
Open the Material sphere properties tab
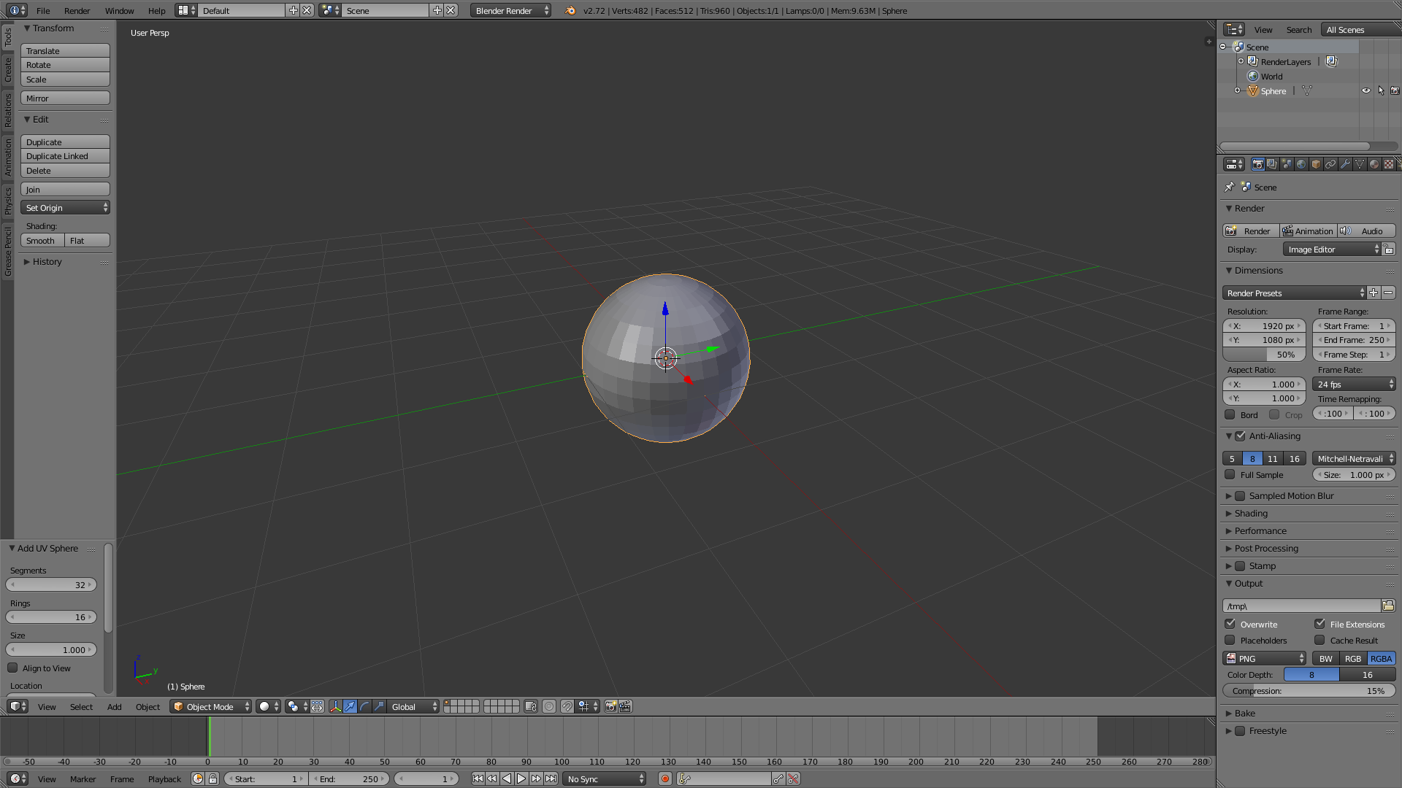pyautogui.click(x=1374, y=164)
